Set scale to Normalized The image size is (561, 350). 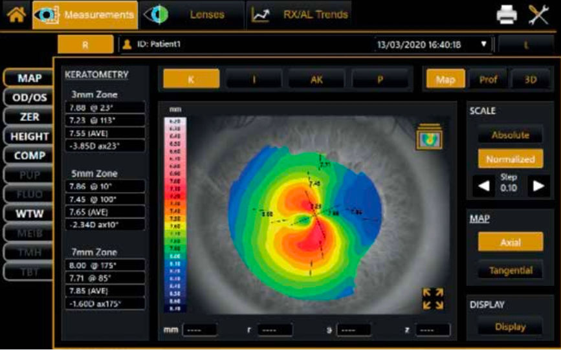click(x=511, y=159)
